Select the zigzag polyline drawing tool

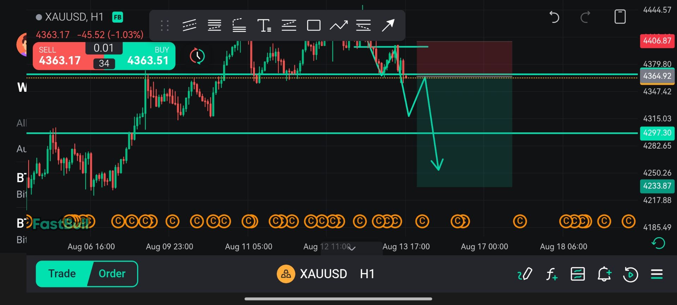tap(338, 25)
